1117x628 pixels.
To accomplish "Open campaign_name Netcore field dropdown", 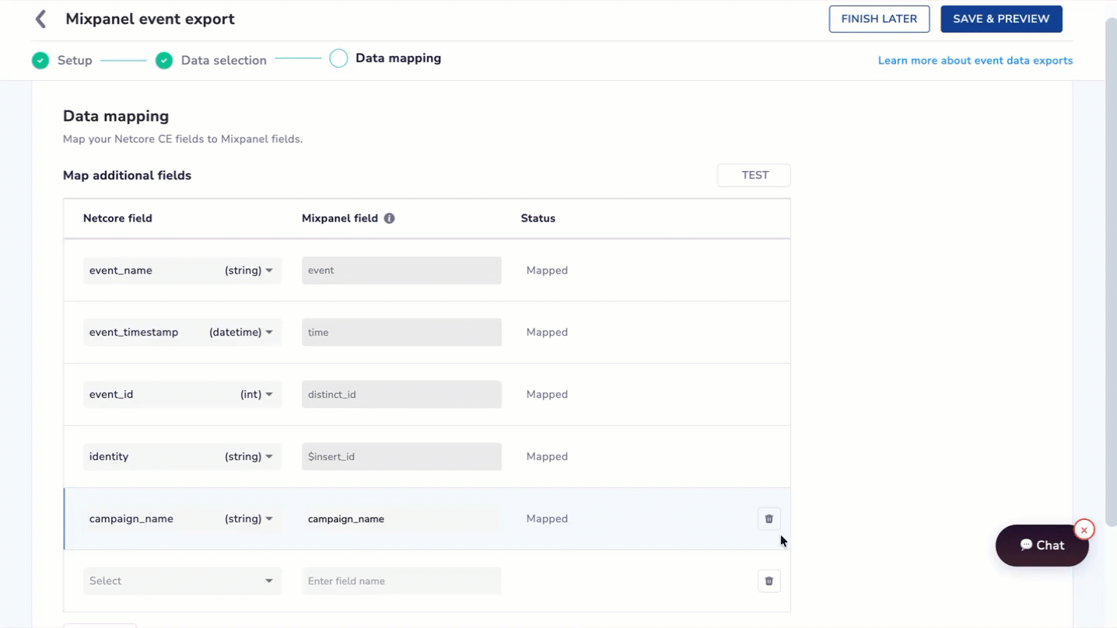I will click(182, 518).
